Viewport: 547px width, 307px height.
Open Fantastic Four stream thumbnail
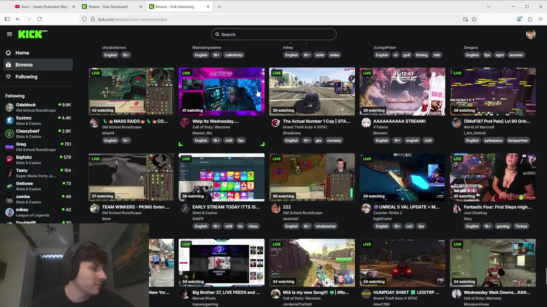pos(493,177)
